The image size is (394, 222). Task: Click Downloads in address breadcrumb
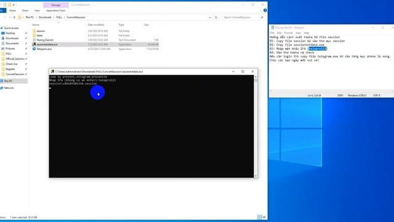tap(45, 17)
